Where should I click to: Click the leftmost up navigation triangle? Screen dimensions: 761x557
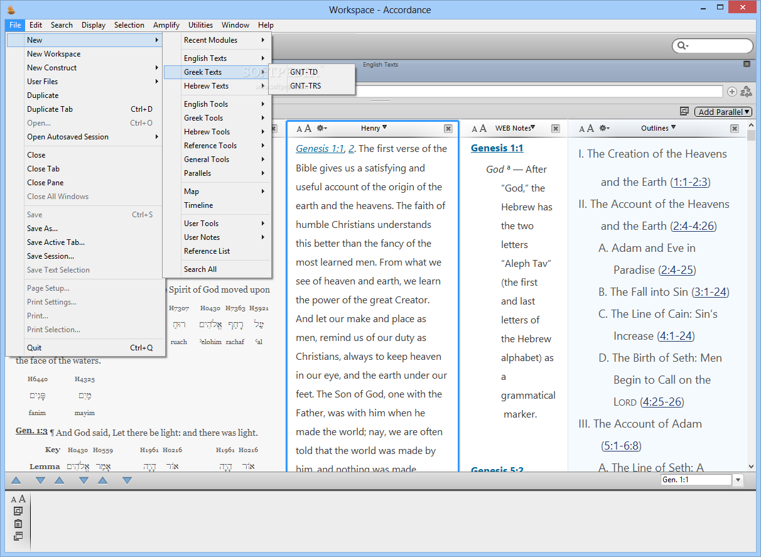point(16,481)
